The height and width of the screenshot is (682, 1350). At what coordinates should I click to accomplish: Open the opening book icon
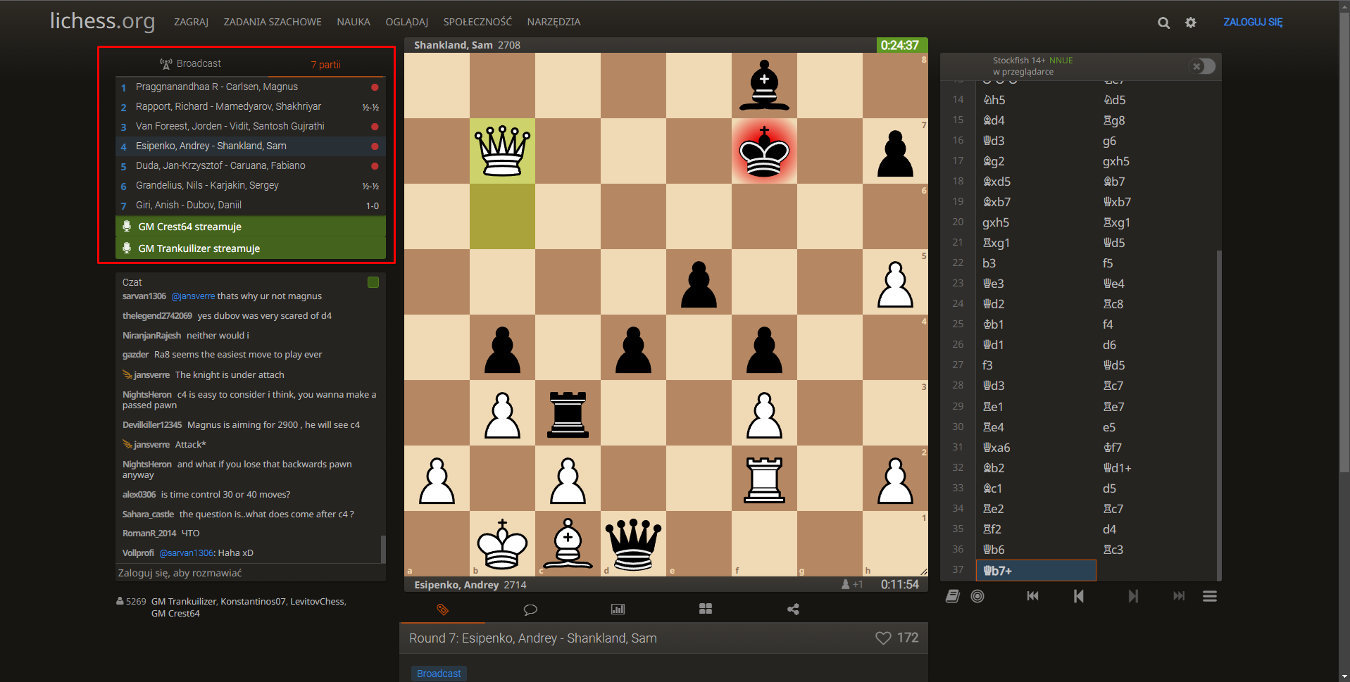tap(953, 596)
